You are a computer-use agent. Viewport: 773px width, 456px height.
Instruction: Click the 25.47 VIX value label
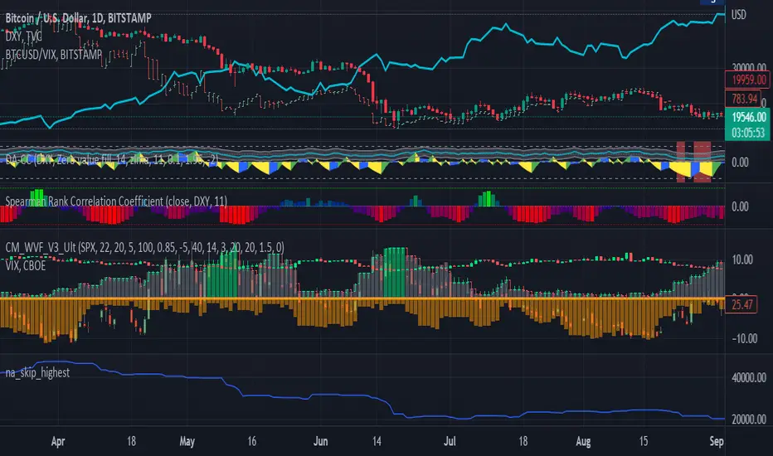pos(741,304)
